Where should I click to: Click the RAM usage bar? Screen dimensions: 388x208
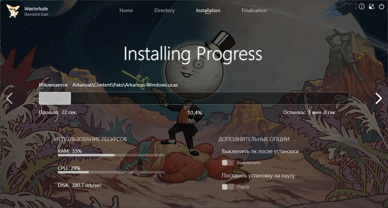(111, 155)
